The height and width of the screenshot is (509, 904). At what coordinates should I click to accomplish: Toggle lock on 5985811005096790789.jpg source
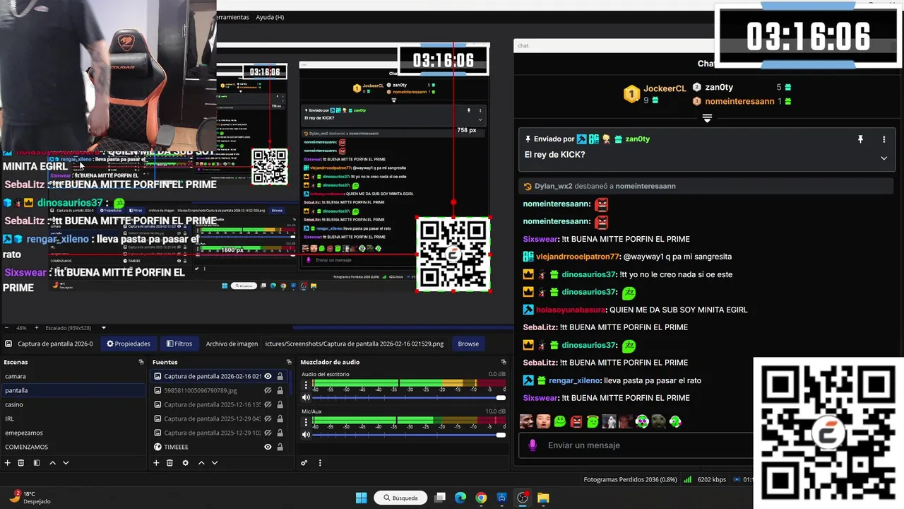280,390
